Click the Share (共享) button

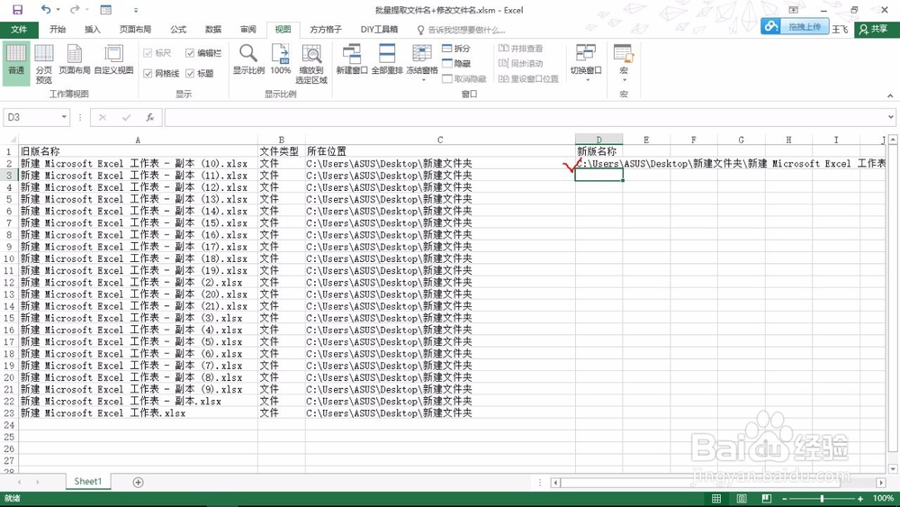[874, 29]
